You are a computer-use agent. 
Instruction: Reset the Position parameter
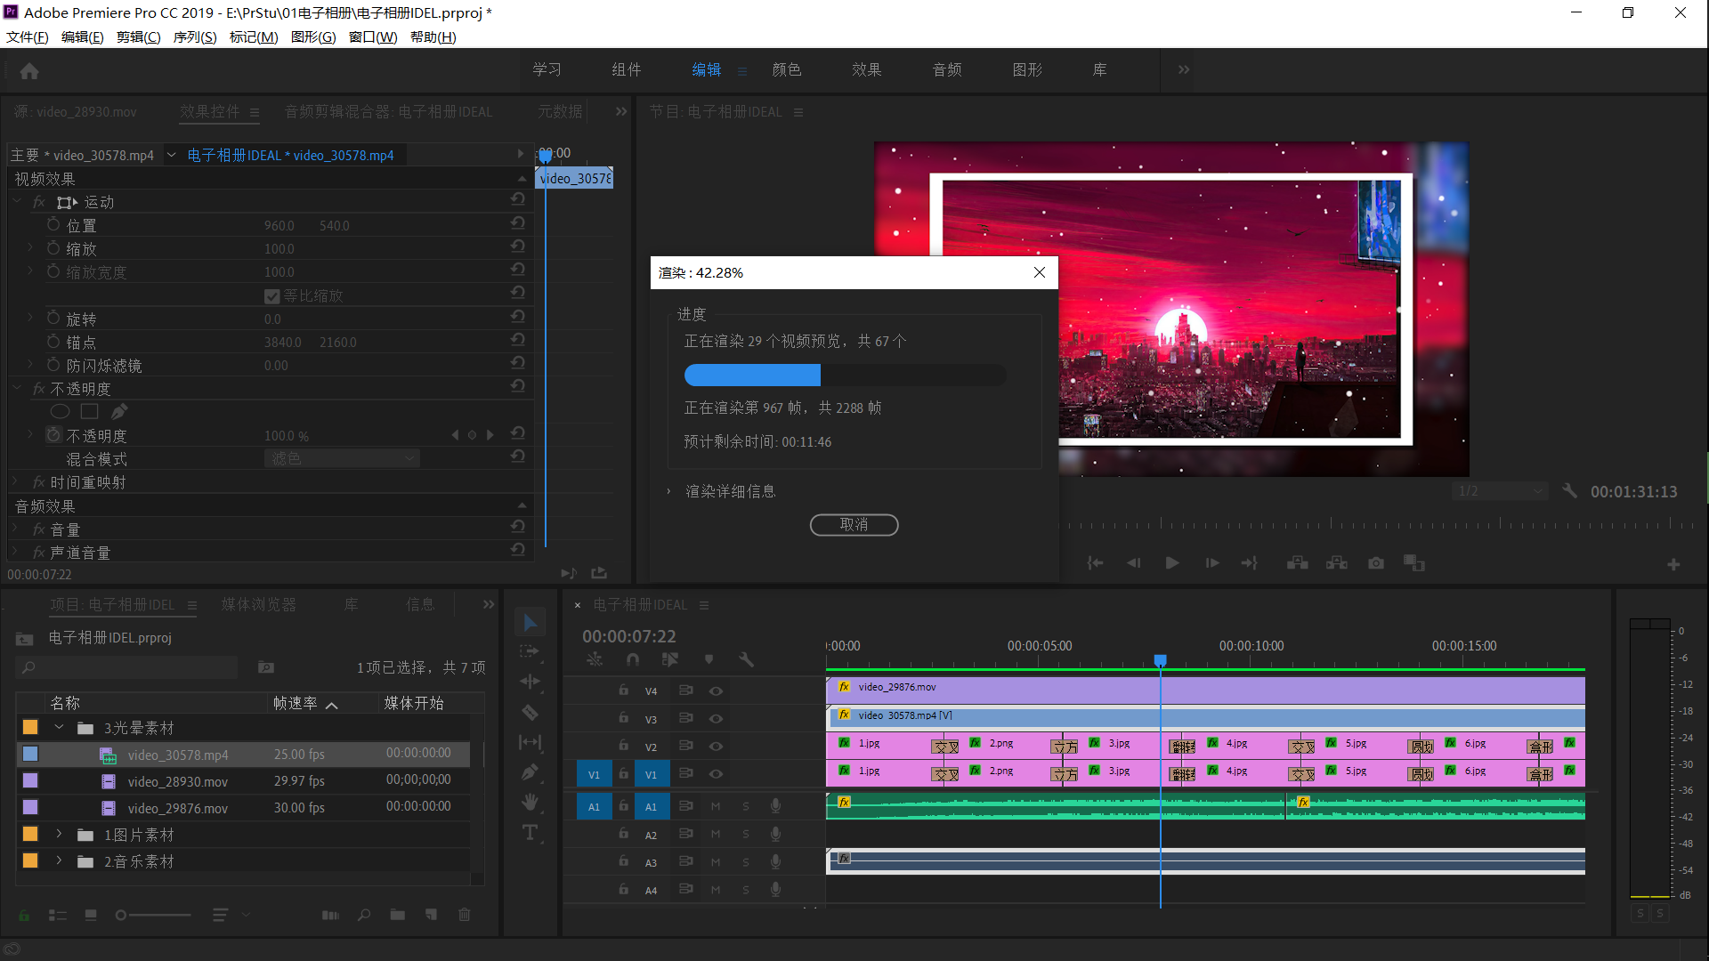(x=517, y=223)
